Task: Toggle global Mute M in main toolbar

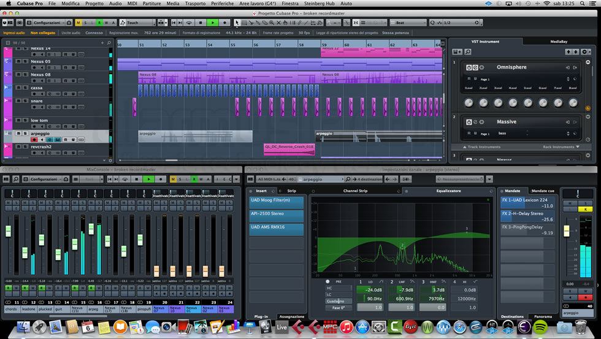Action: (x=78, y=23)
